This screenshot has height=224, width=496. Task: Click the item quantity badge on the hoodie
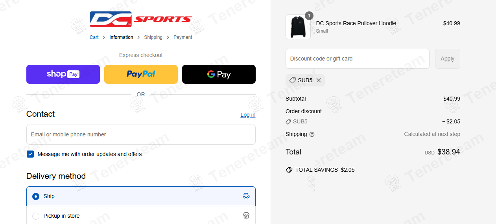click(x=309, y=16)
